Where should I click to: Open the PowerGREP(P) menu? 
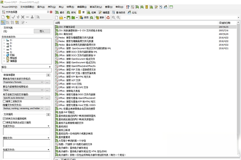[x=10, y=7]
